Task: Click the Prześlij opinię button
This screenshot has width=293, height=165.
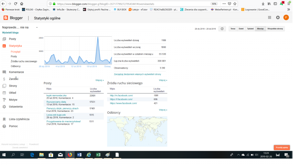Action: click(x=282, y=147)
